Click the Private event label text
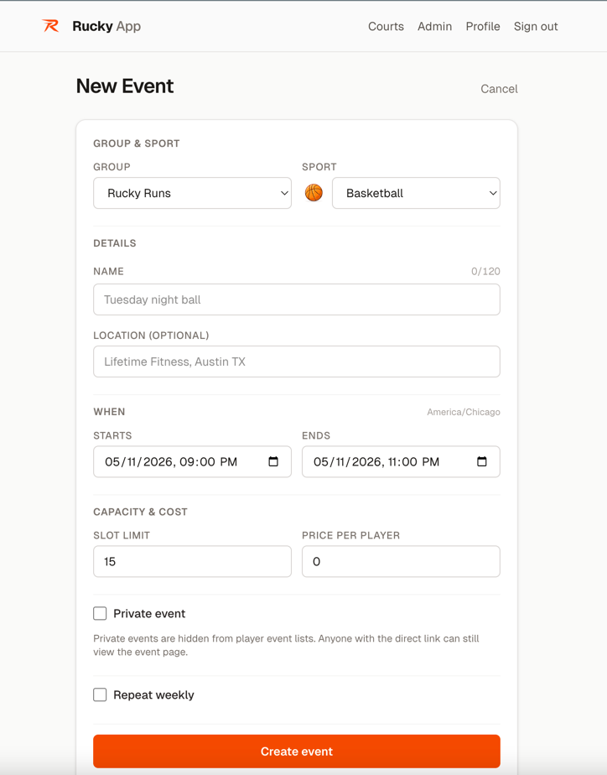 149,613
